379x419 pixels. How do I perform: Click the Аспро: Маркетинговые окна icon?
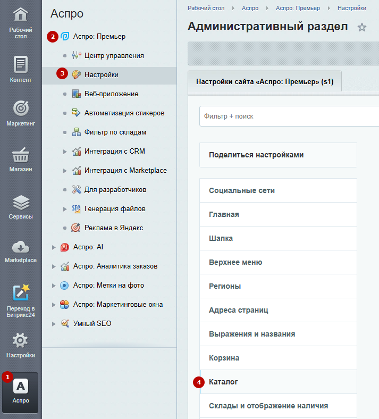coord(64,304)
